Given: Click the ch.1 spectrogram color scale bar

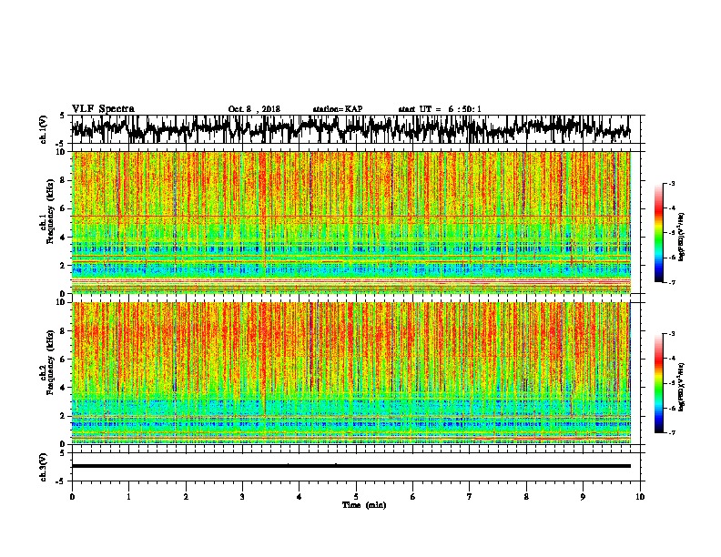Looking at the screenshot, I should [658, 233].
